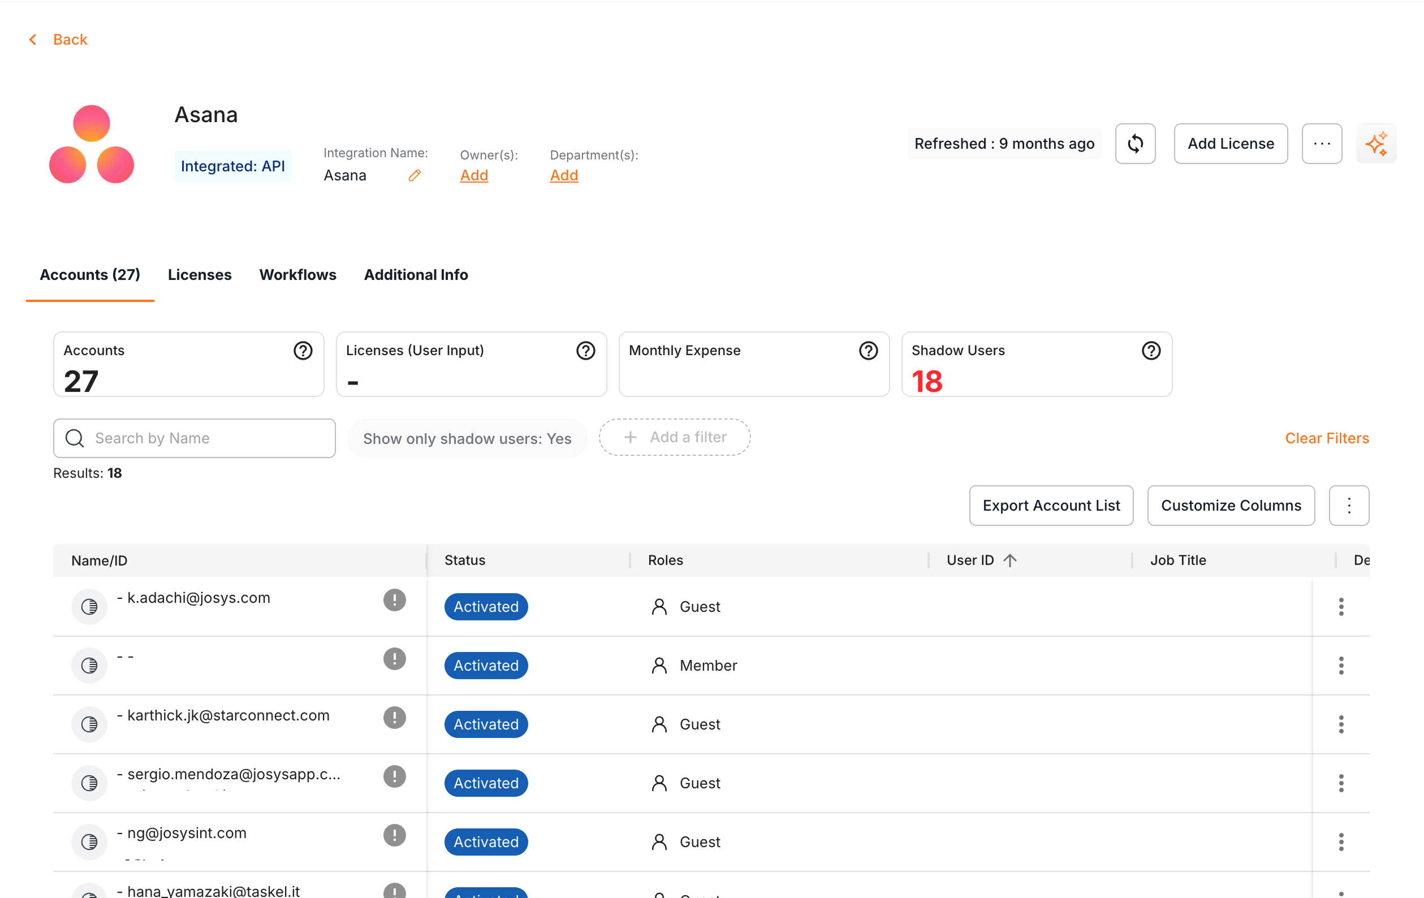Focus the Search by Name field
1424x898 pixels.
pyautogui.click(x=195, y=438)
